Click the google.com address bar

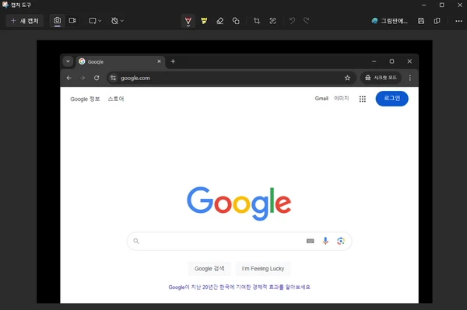[x=231, y=78]
